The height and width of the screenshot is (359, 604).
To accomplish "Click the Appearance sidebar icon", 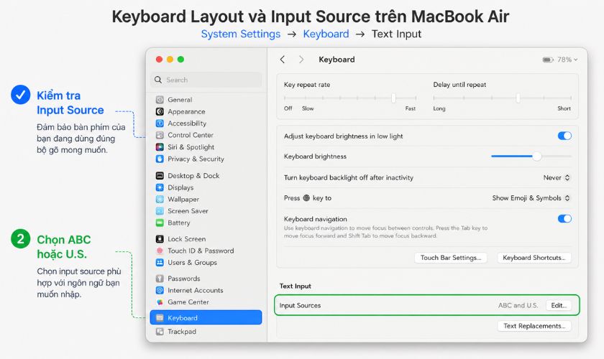I will pyautogui.click(x=160, y=111).
